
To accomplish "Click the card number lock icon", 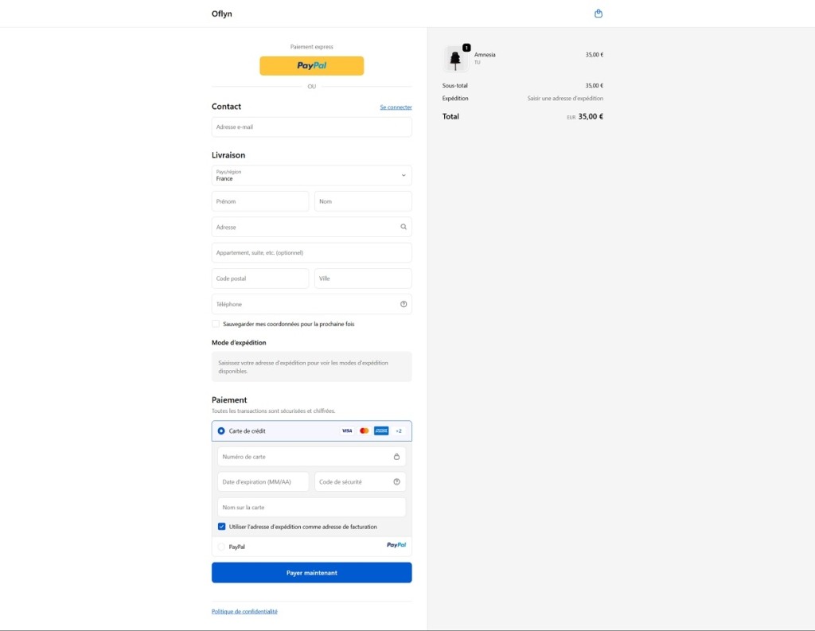I will click(396, 457).
